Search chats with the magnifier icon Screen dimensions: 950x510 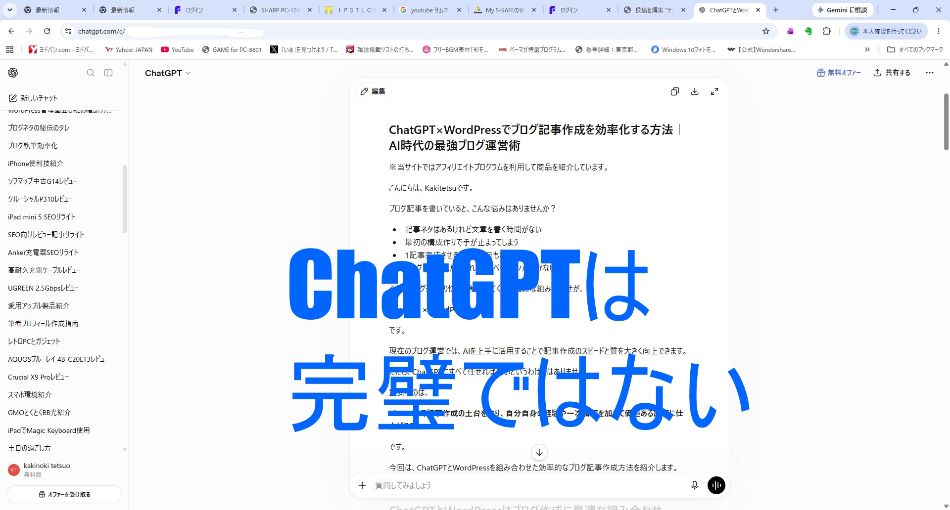(x=91, y=73)
